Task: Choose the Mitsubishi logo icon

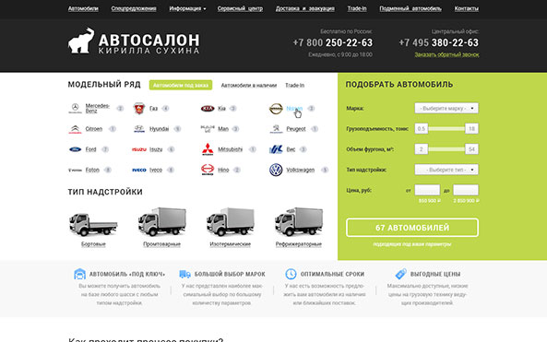Action: 208,149
